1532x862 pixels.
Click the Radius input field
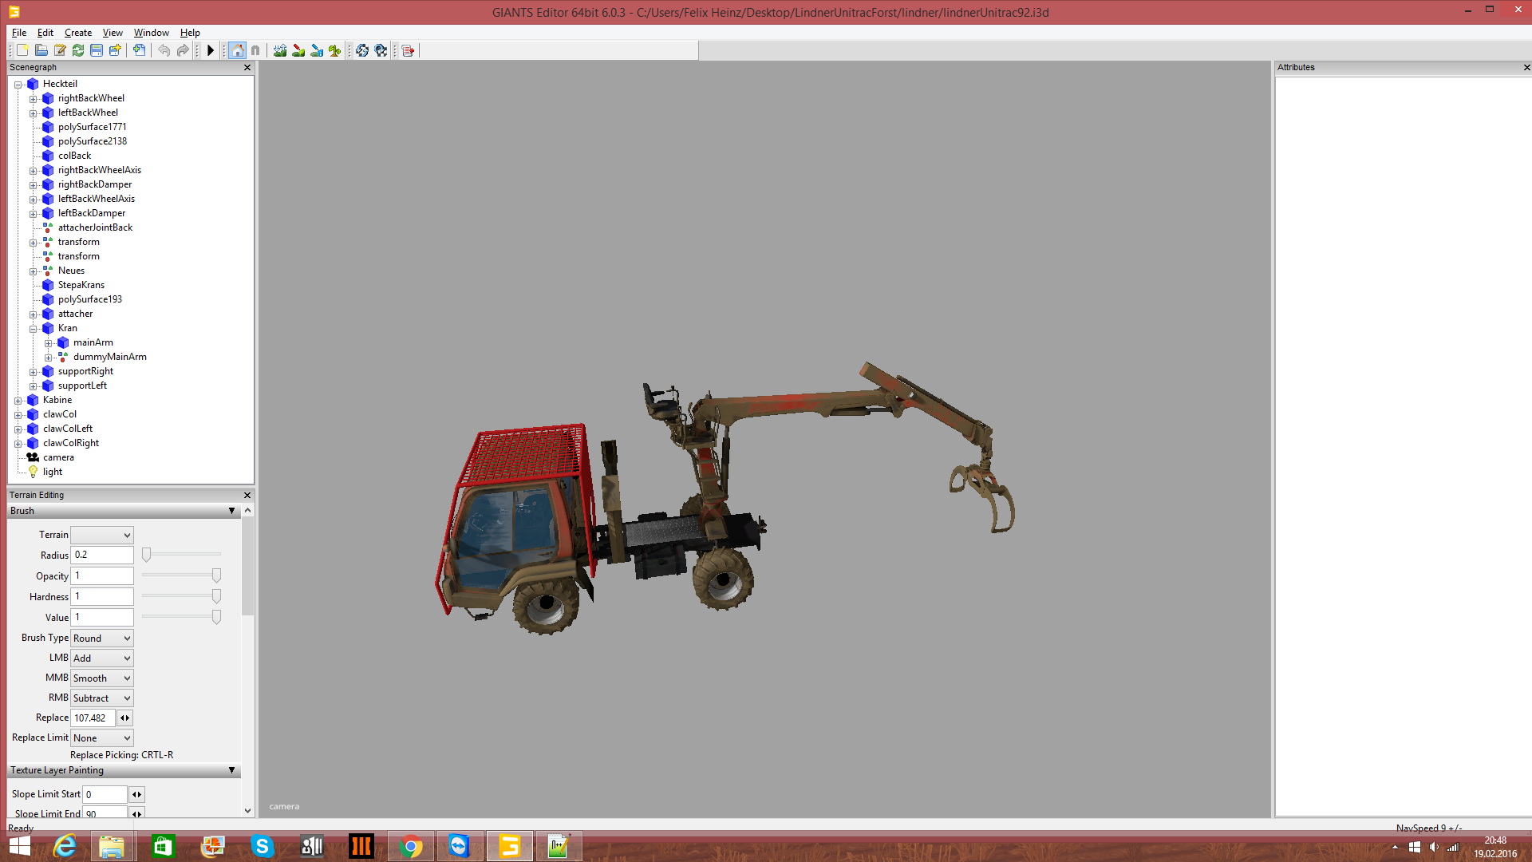coord(102,556)
